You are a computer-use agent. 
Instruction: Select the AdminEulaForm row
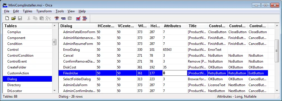[x=163, y=85]
